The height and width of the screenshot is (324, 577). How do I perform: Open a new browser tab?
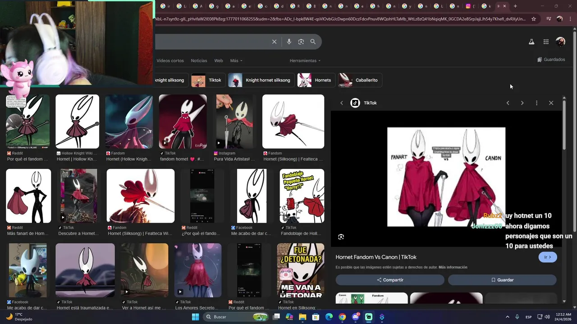[515, 6]
